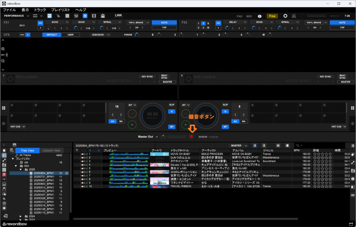Open the ヘルプ menu

(x=81, y=10)
